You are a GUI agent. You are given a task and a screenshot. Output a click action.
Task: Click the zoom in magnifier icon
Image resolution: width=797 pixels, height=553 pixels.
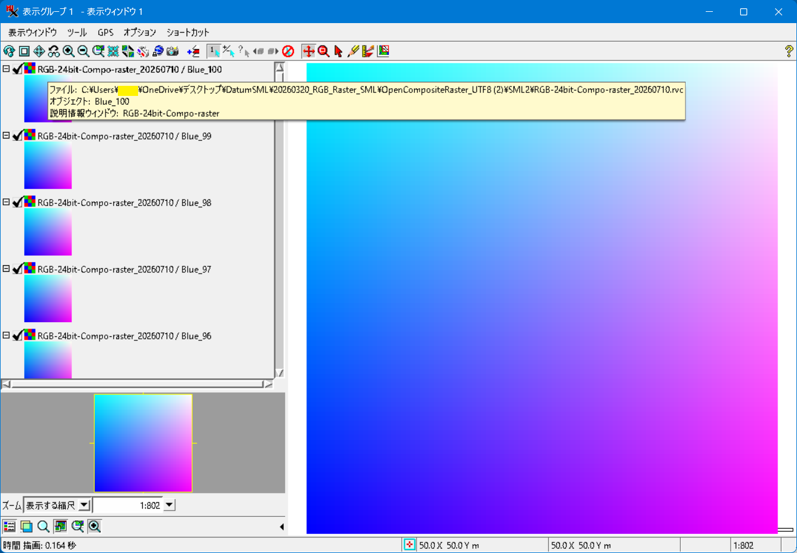coord(69,52)
